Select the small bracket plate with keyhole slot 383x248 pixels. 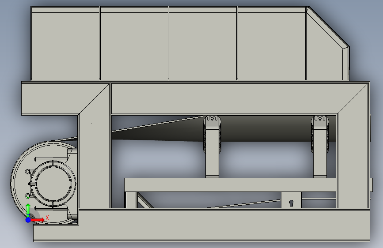click(291, 200)
